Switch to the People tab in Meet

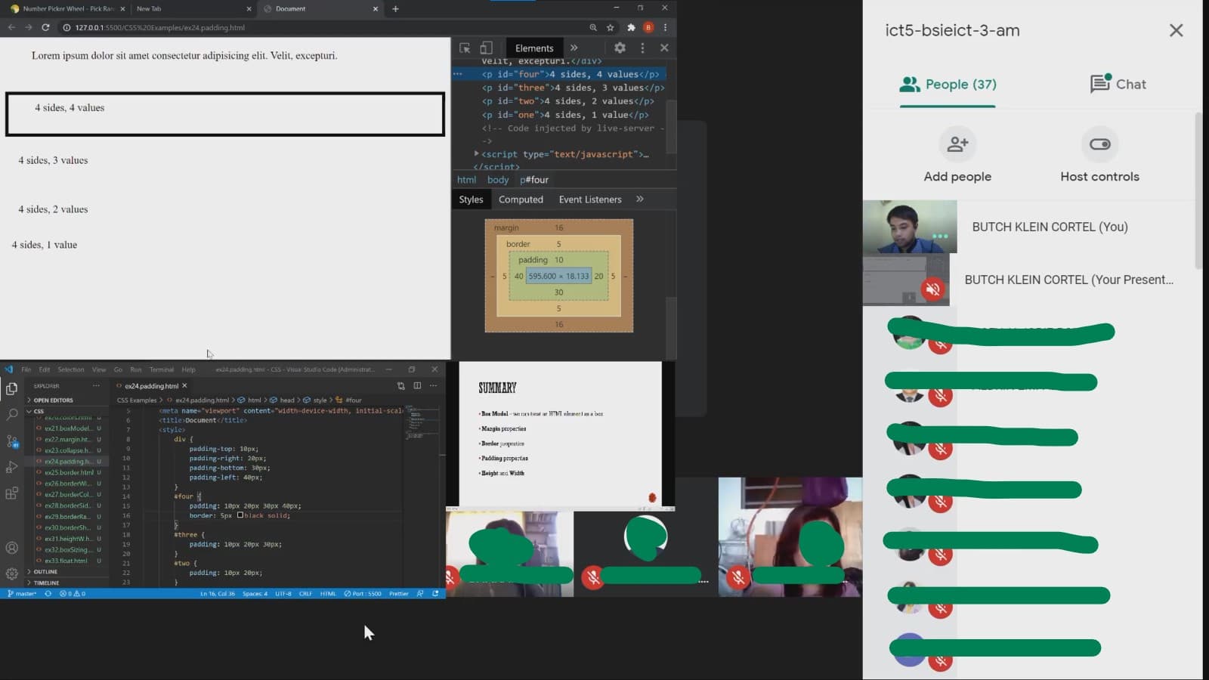pyautogui.click(x=948, y=84)
